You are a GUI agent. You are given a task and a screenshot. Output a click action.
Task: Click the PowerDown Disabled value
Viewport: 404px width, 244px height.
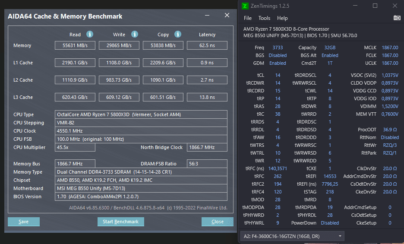coord(330,223)
